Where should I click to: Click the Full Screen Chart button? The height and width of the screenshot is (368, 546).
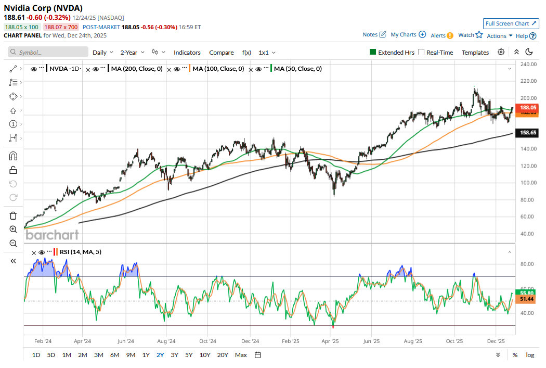(511, 23)
